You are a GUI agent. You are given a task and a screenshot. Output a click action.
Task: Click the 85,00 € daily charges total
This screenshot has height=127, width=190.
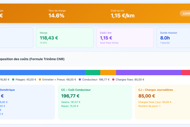(147, 96)
